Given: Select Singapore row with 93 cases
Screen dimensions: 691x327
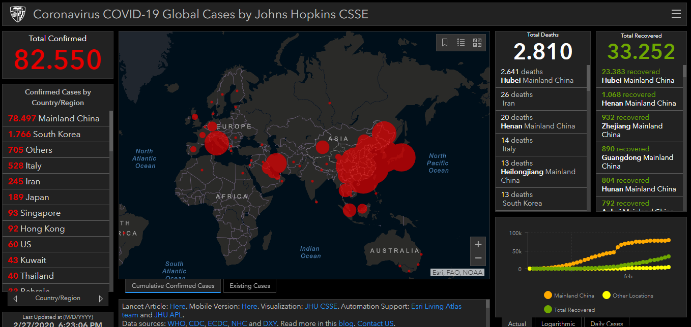Looking at the screenshot, I should point(55,213).
